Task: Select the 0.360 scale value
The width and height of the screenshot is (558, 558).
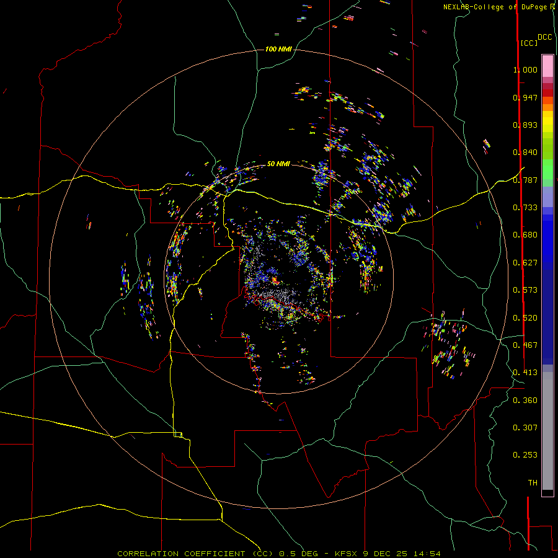Action: coord(525,401)
